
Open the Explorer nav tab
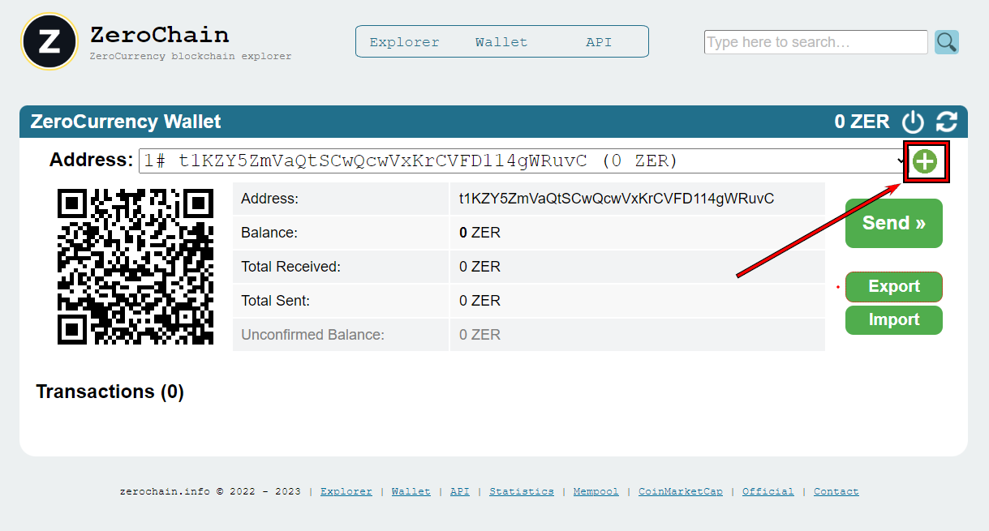[404, 42]
